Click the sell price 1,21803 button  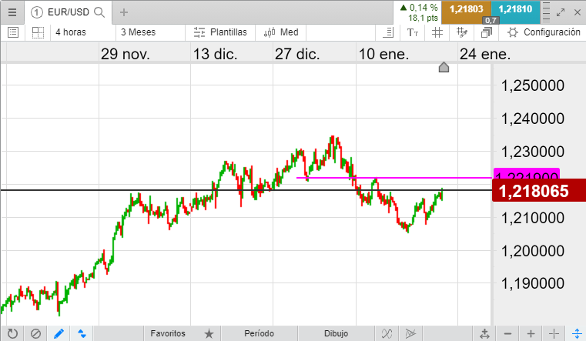tap(466, 9)
